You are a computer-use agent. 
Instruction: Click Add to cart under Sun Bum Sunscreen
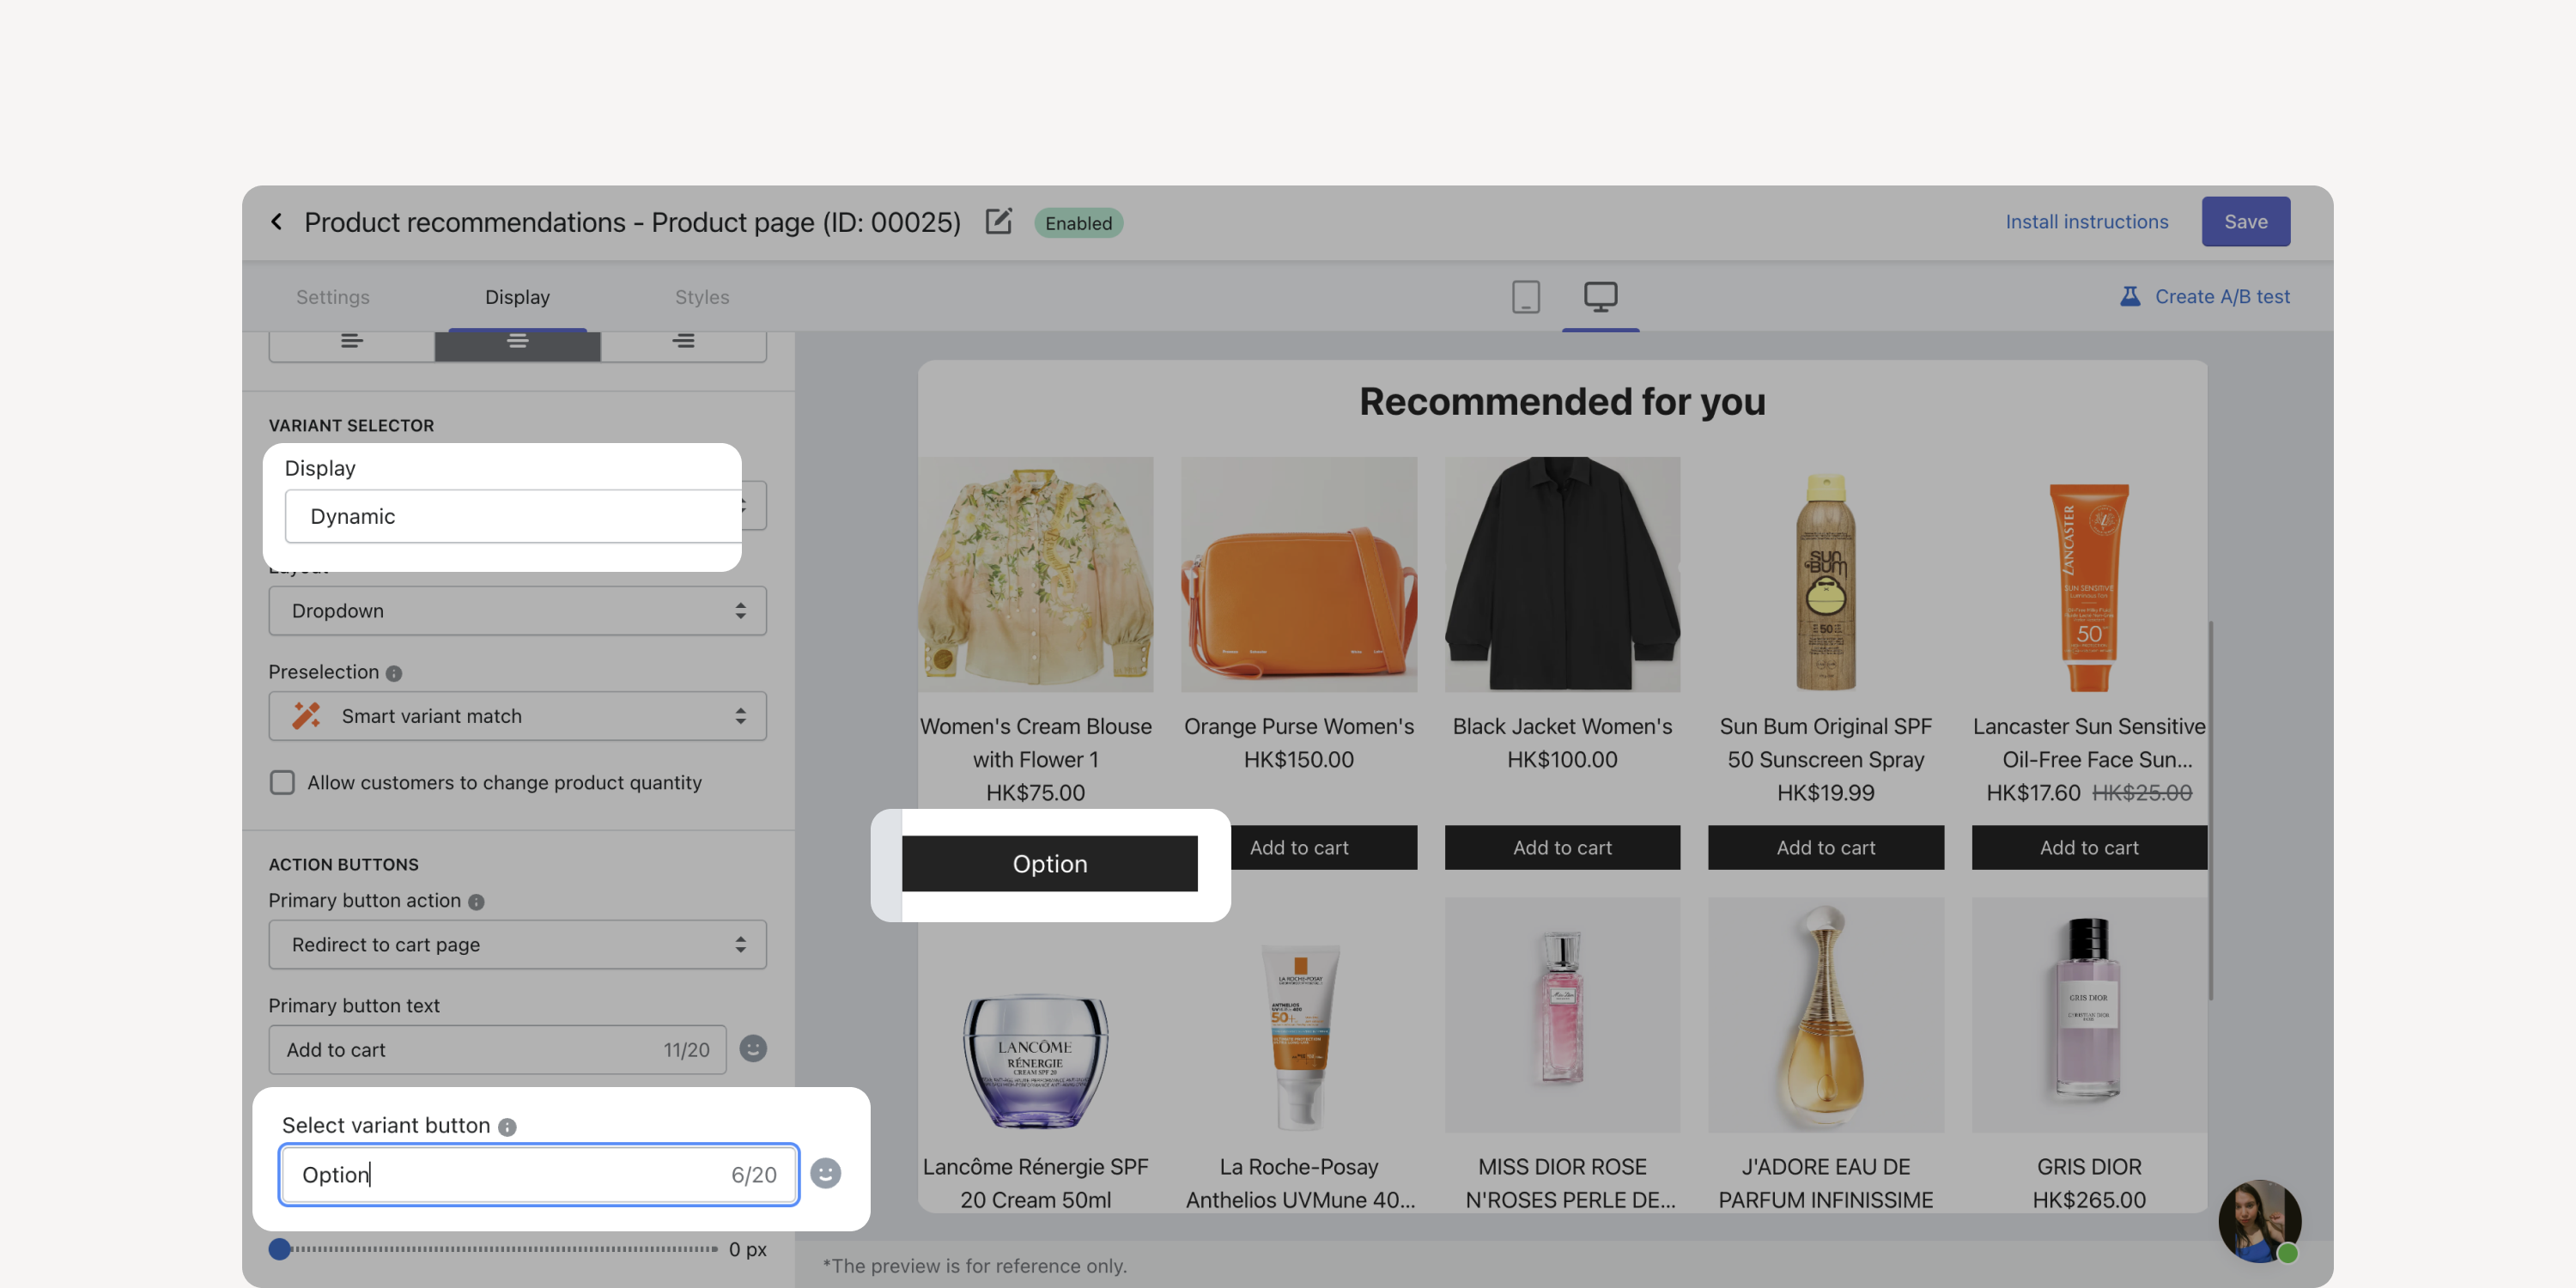click(x=1825, y=847)
